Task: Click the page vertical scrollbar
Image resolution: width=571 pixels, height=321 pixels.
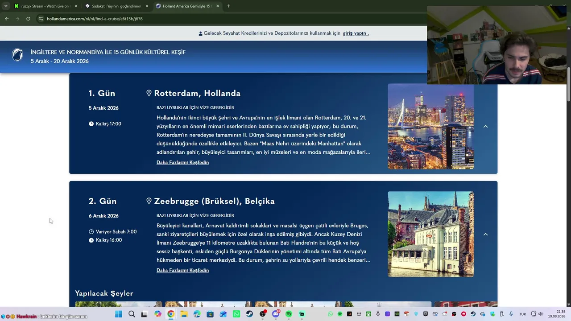Action: coord(569,85)
